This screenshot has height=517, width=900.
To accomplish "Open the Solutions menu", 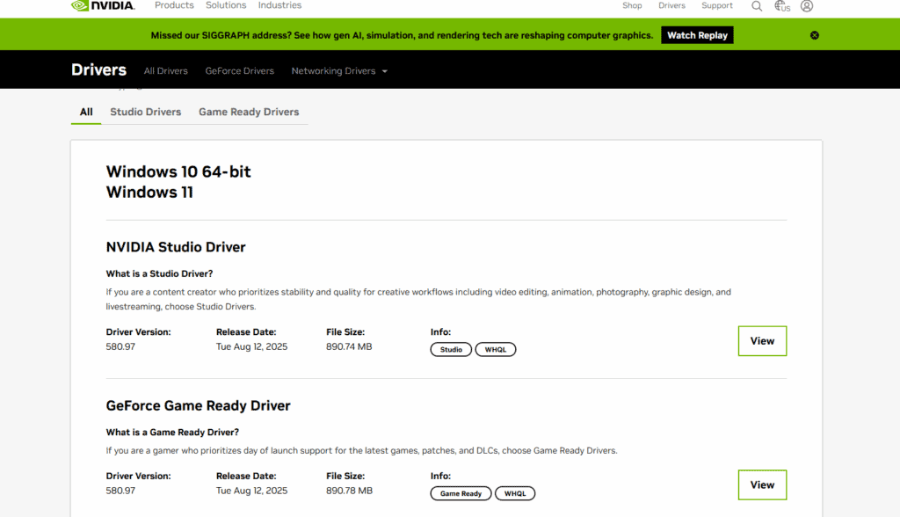I will [226, 5].
